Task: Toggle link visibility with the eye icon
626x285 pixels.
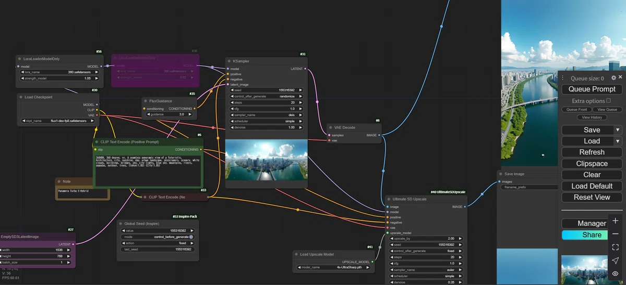Action: point(616,274)
